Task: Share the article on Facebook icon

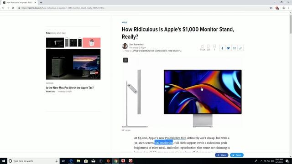Action: [x=222, y=48]
